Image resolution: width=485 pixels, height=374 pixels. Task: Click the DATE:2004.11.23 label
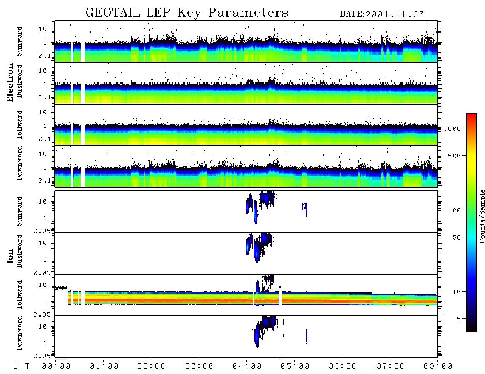[x=382, y=14]
